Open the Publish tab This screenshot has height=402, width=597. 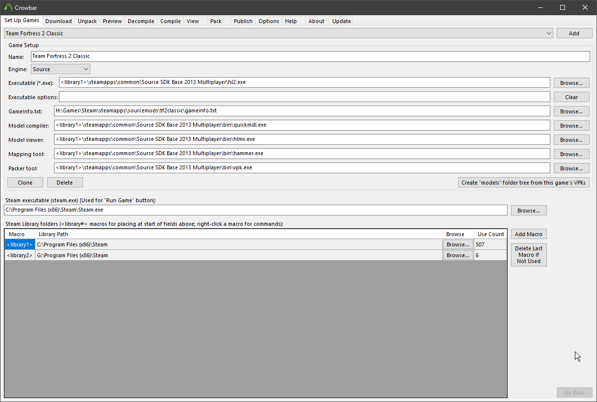(x=243, y=21)
